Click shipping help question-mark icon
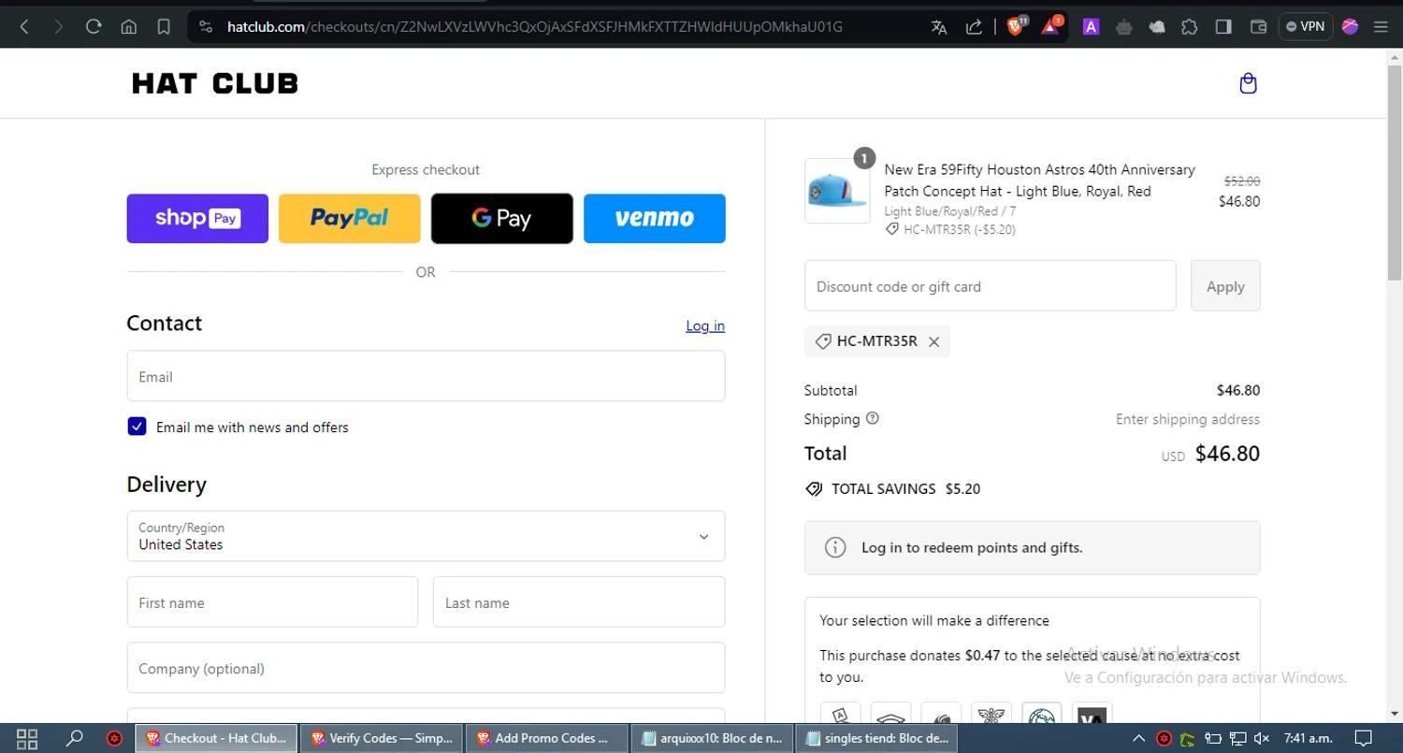This screenshot has height=753, width=1403. (x=873, y=418)
